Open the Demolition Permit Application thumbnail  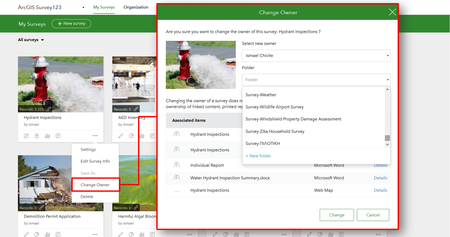pyautogui.click(x=45, y=183)
